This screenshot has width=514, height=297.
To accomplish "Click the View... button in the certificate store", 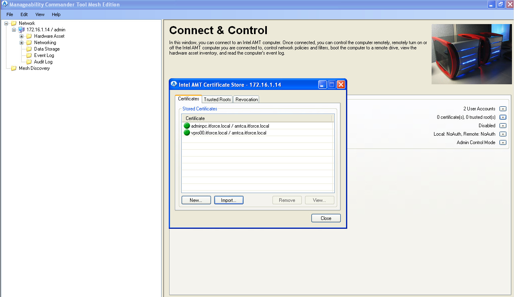I will pyautogui.click(x=319, y=200).
